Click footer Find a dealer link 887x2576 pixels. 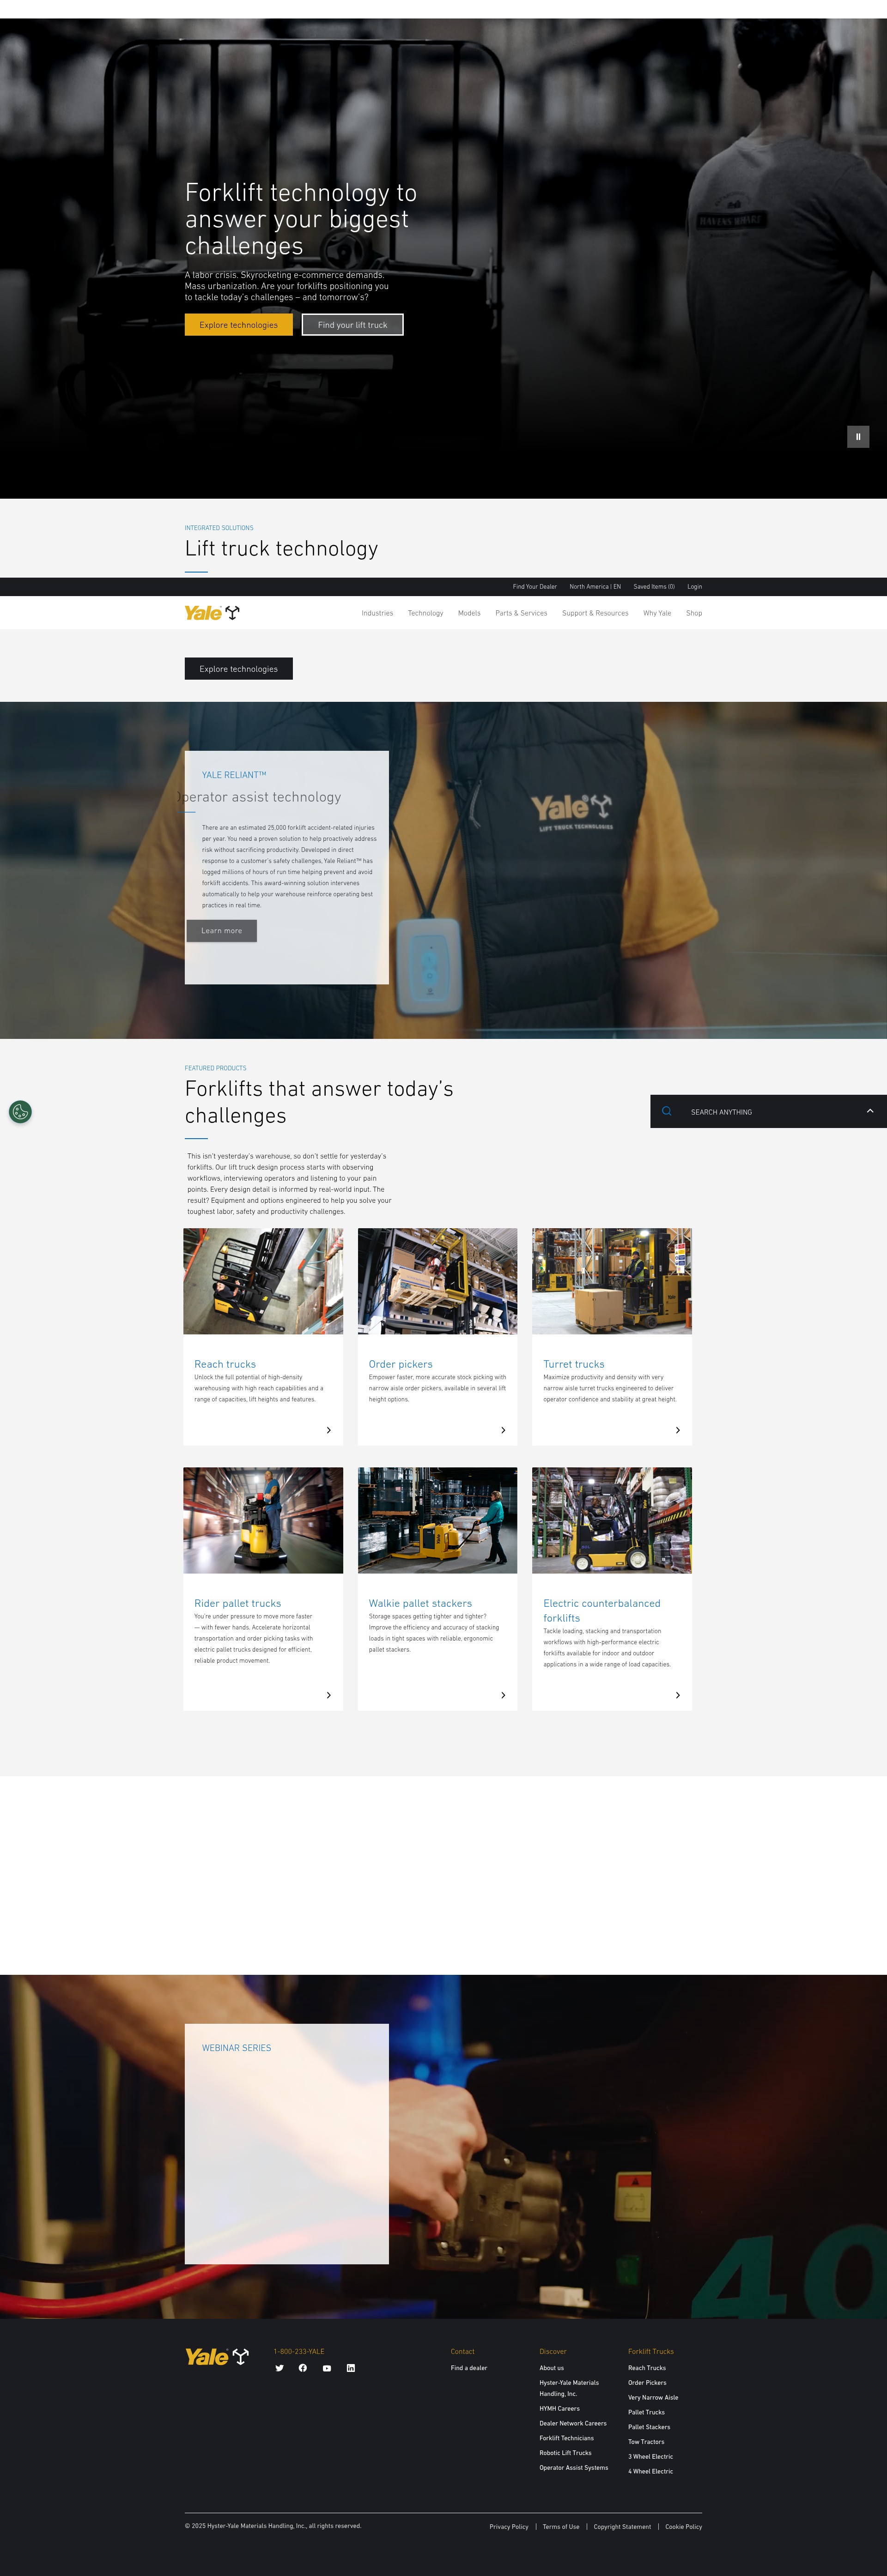(x=469, y=2368)
